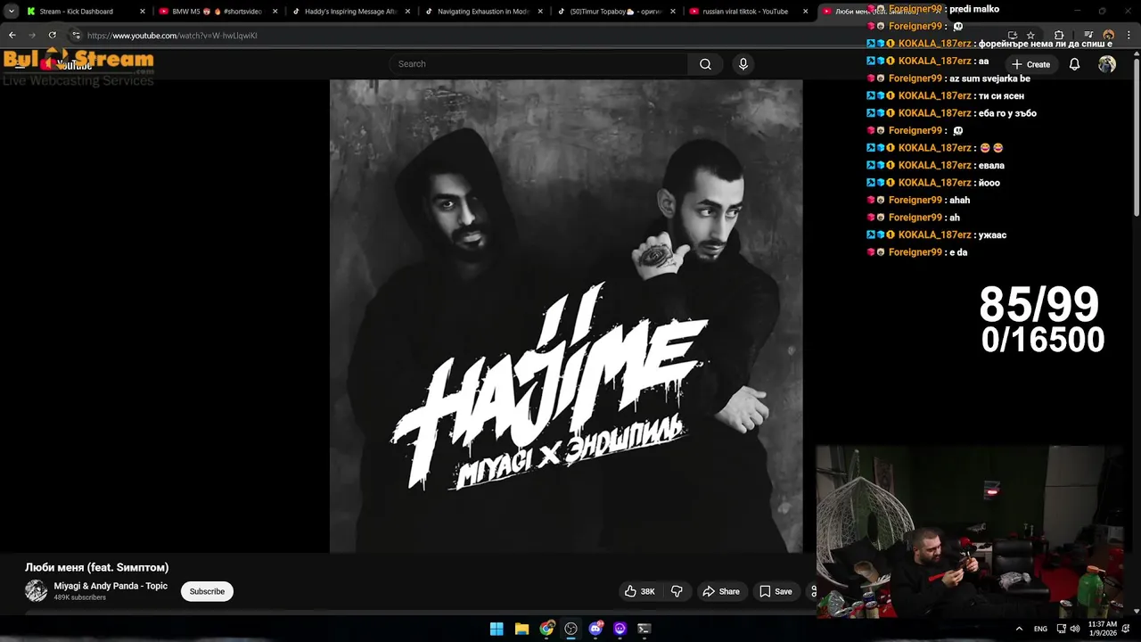Close the Timur Topaboy tab
The height and width of the screenshot is (642, 1141).
click(x=673, y=12)
